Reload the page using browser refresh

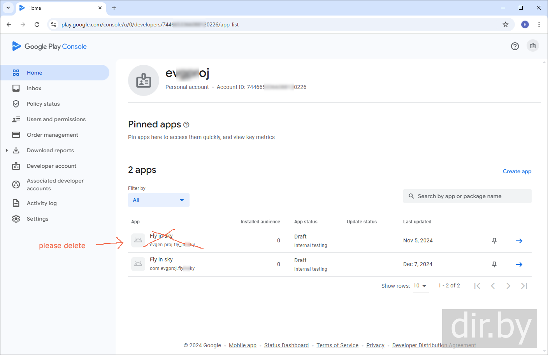37,24
